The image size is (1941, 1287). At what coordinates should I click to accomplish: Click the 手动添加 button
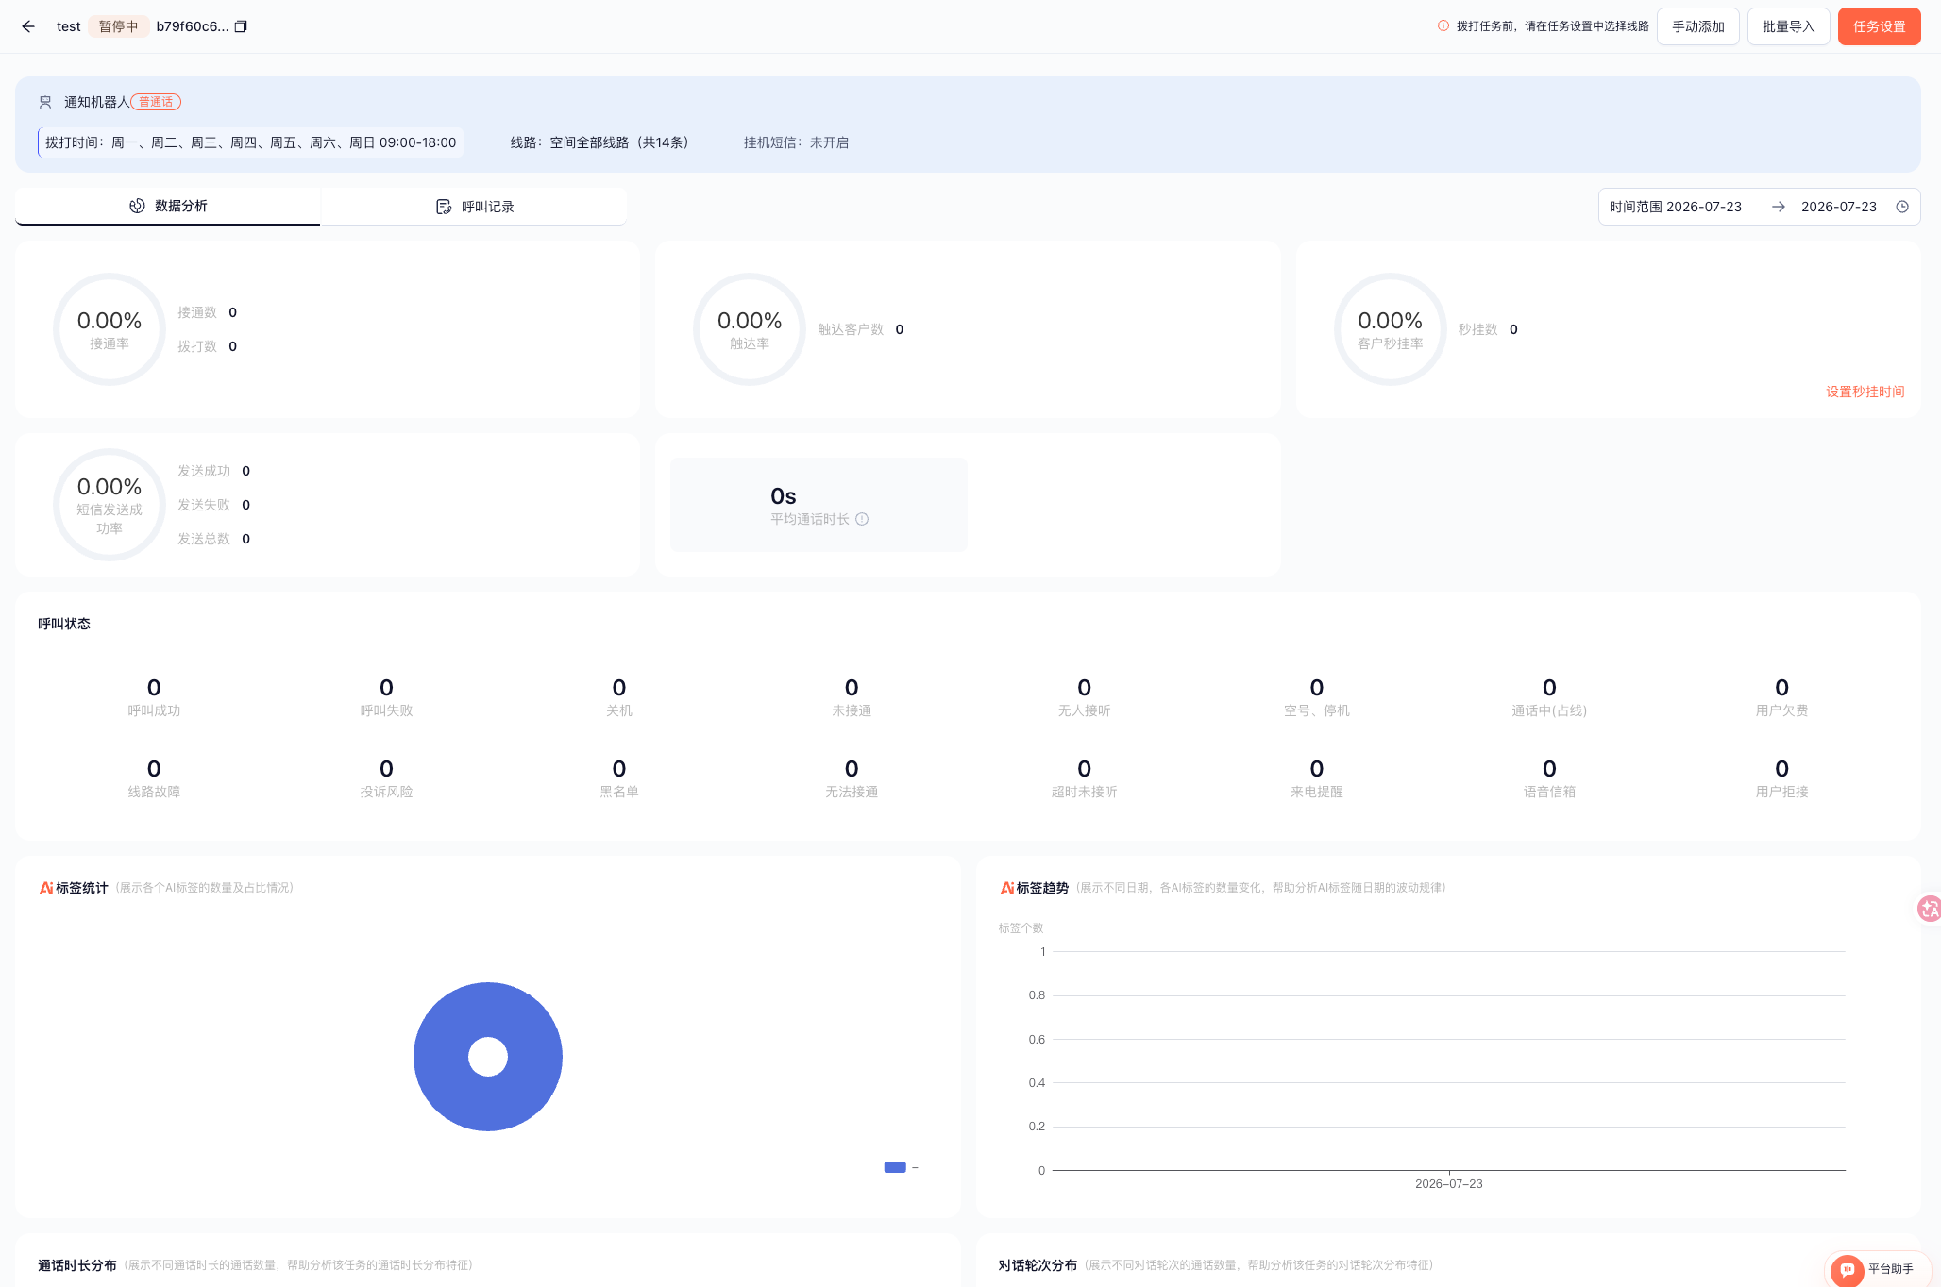pyautogui.click(x=1698, y=26)
